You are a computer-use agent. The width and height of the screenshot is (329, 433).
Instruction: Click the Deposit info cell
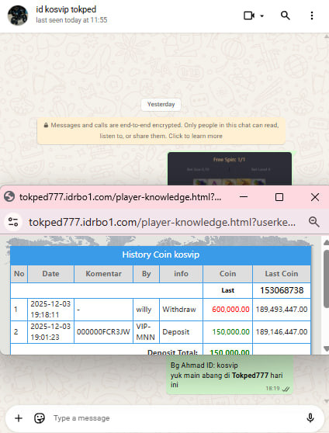coord(181,331)
